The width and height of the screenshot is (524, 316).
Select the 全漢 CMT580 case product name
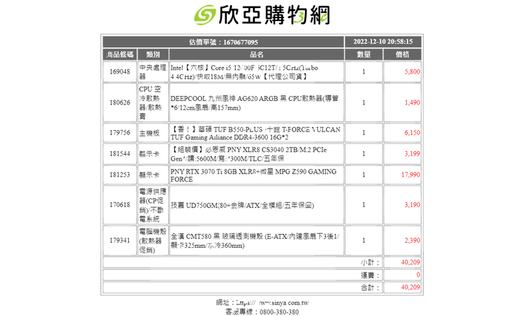pos(255,240)
